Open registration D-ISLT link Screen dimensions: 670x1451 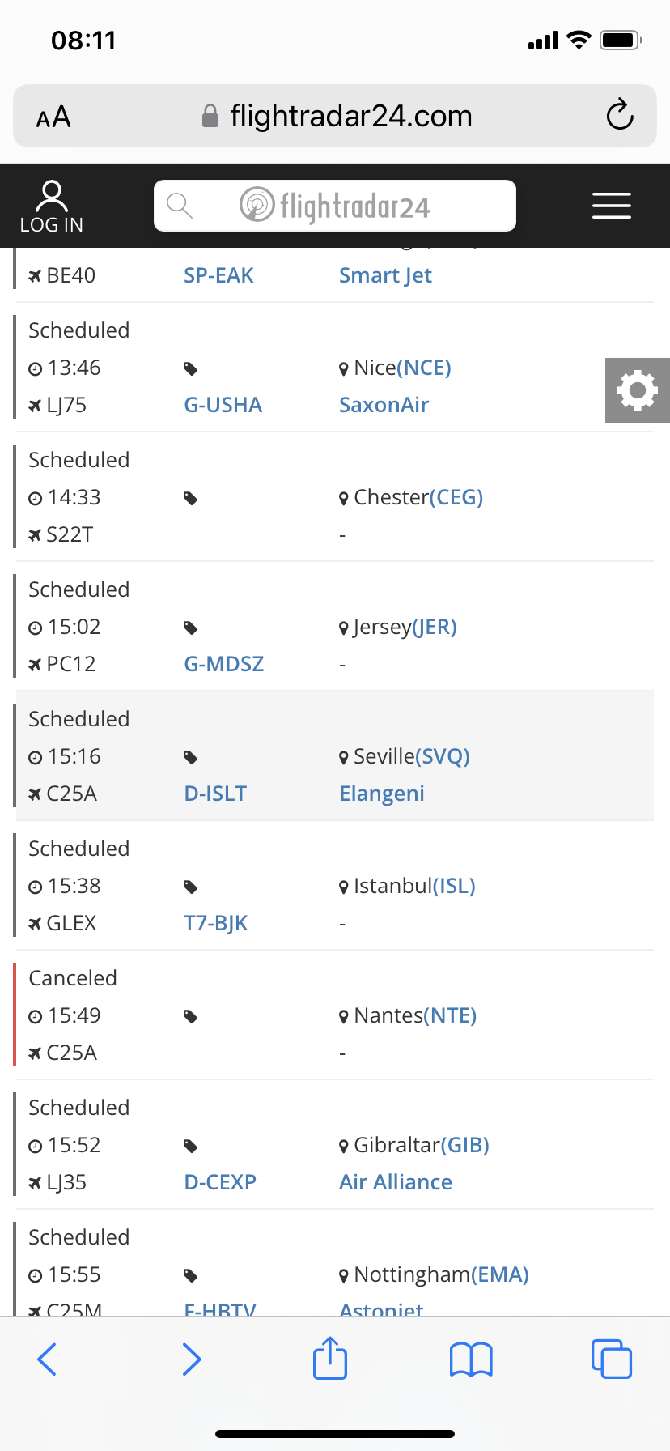pos(215,794)
